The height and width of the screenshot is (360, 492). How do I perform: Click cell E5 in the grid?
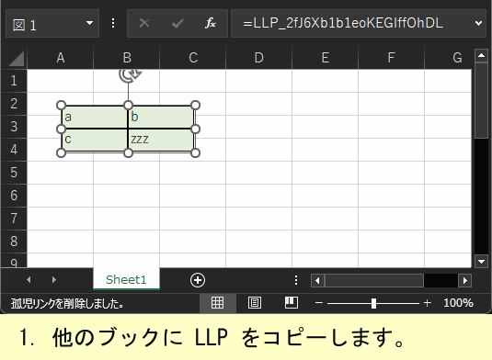(x=325, y=173)
